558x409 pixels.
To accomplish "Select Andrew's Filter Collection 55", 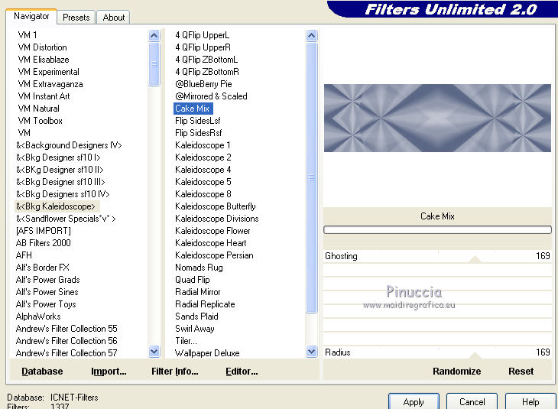I will [67, 329].
